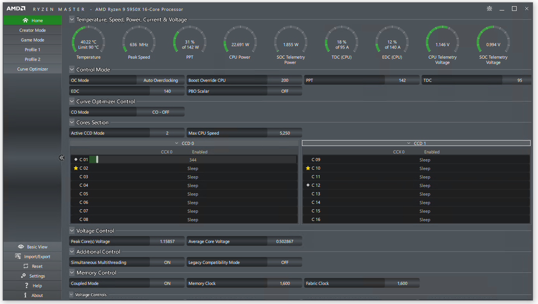Screen dimensions: 538x304
Task: Click the C 01 core speed slider handle
Action: click(97, 160)
